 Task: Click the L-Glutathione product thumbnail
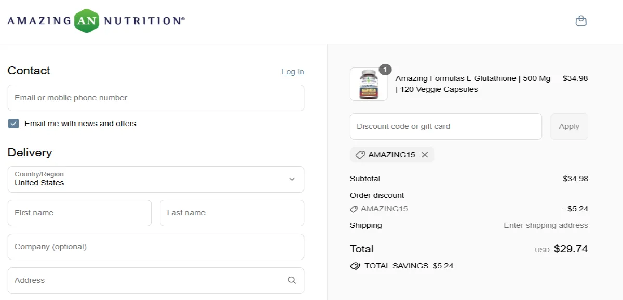(368, 84)
